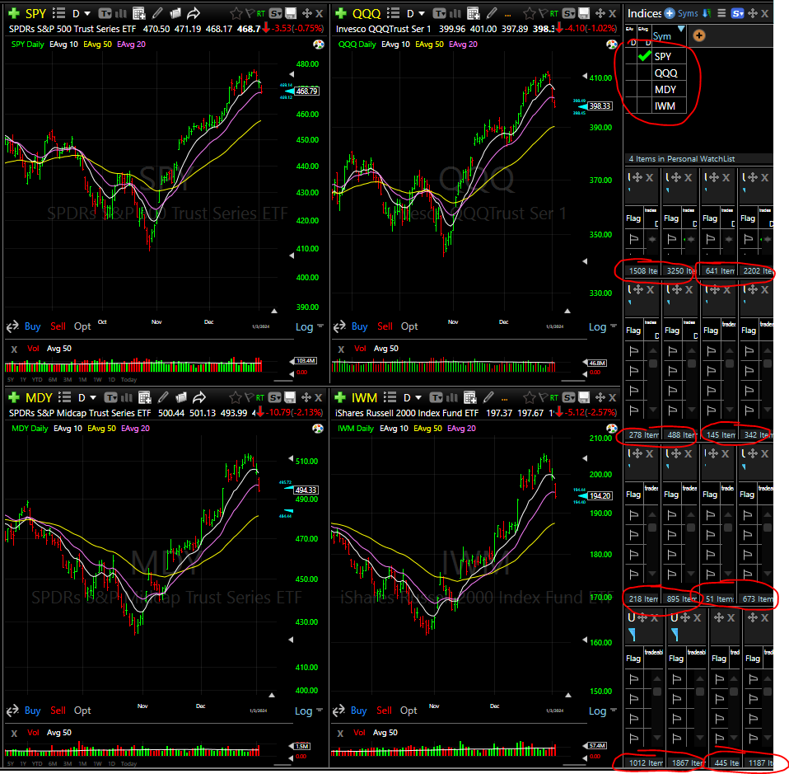Click EAvg 50 indicator label on SPY chart

[x=98, y=45]
